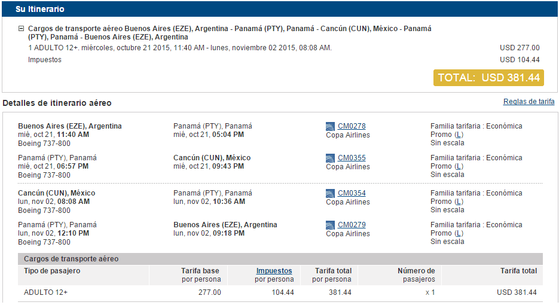
Task: Click Copa Airlines logo beside CM0278
Action: click(330, 126)
